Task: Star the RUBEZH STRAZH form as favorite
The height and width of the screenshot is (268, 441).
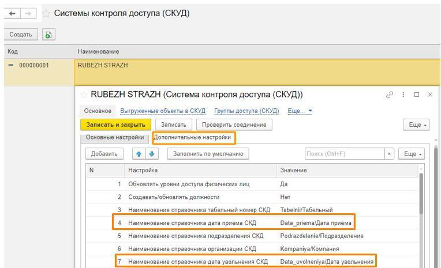Action: pos(84,95)
